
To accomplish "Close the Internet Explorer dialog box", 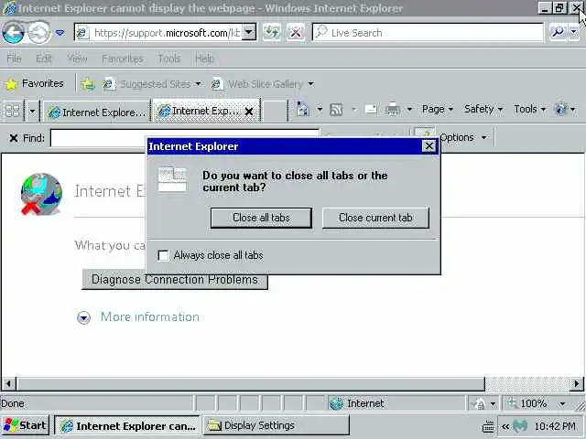I will click(x=429, y=146).
